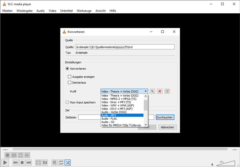Create new profile icon

click(x=167, y=92)
